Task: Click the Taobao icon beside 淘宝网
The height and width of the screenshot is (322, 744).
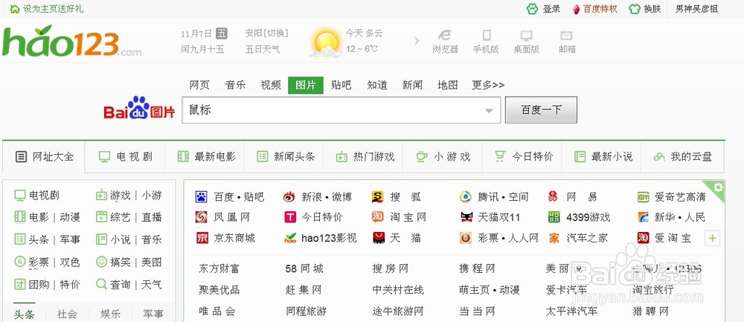Action: tap(377, 217)
